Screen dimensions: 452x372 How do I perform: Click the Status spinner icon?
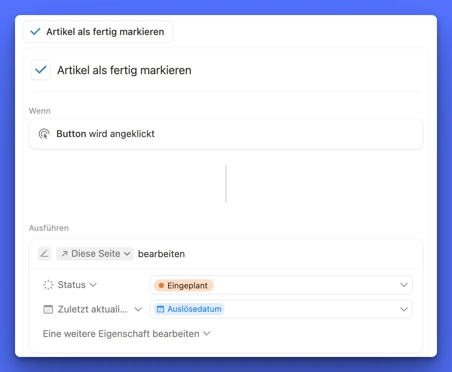[x=48, y=285]
